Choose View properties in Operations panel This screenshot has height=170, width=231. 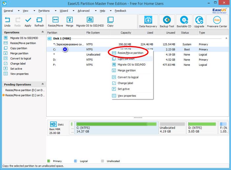[x=19, y=74]
